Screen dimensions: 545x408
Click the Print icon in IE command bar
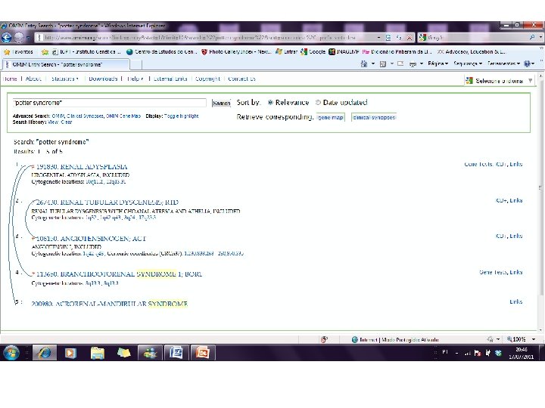[413, 63]
